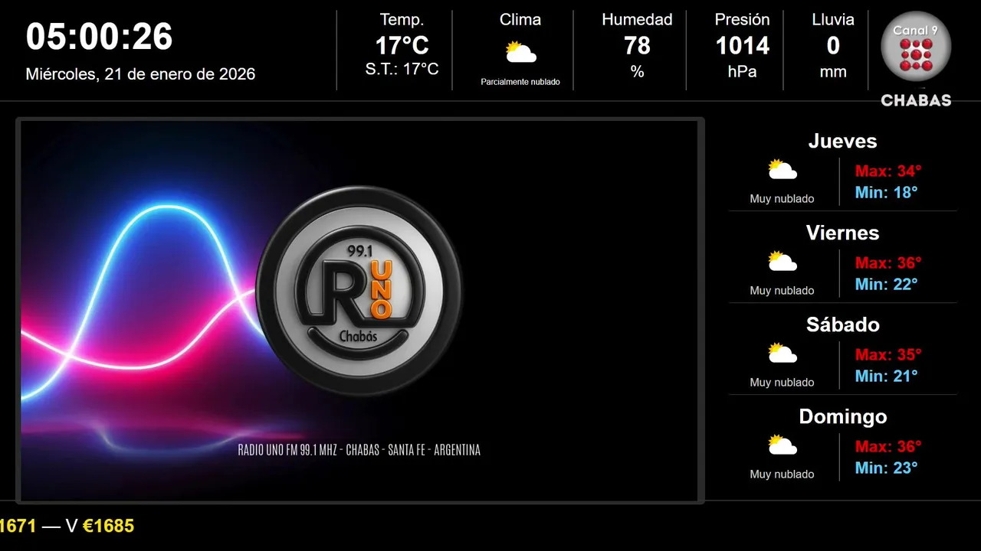The image size is (981, 551).
Task: Click the date Miércoles, 21 de enero de 2026
Action: [140, 74]
